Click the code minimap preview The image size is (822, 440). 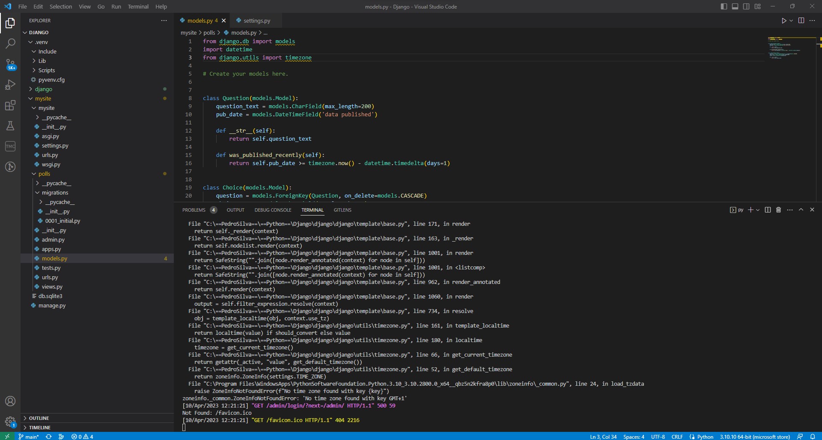tap(784, 48)
